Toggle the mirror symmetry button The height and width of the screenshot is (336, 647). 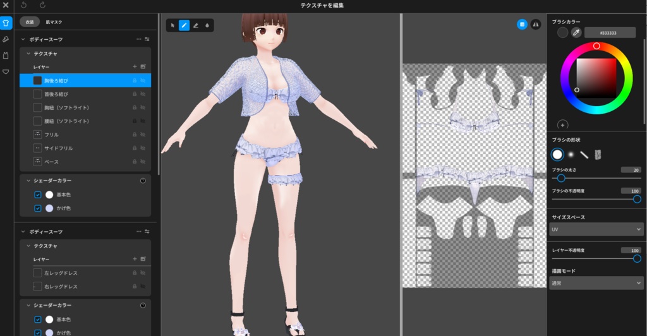[x=536, y=25]
